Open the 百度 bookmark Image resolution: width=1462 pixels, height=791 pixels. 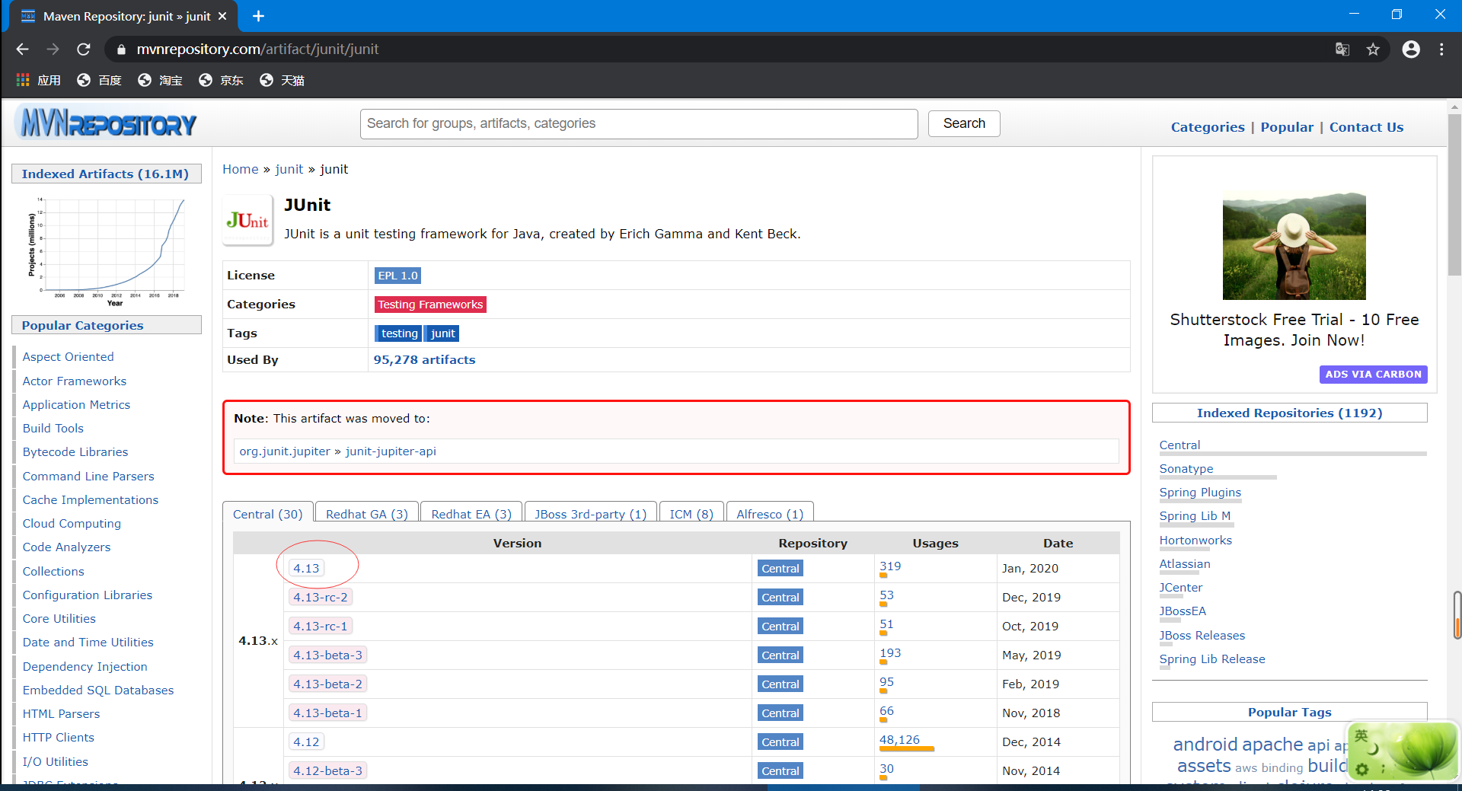pyautogui.click(x=100, y=80)
